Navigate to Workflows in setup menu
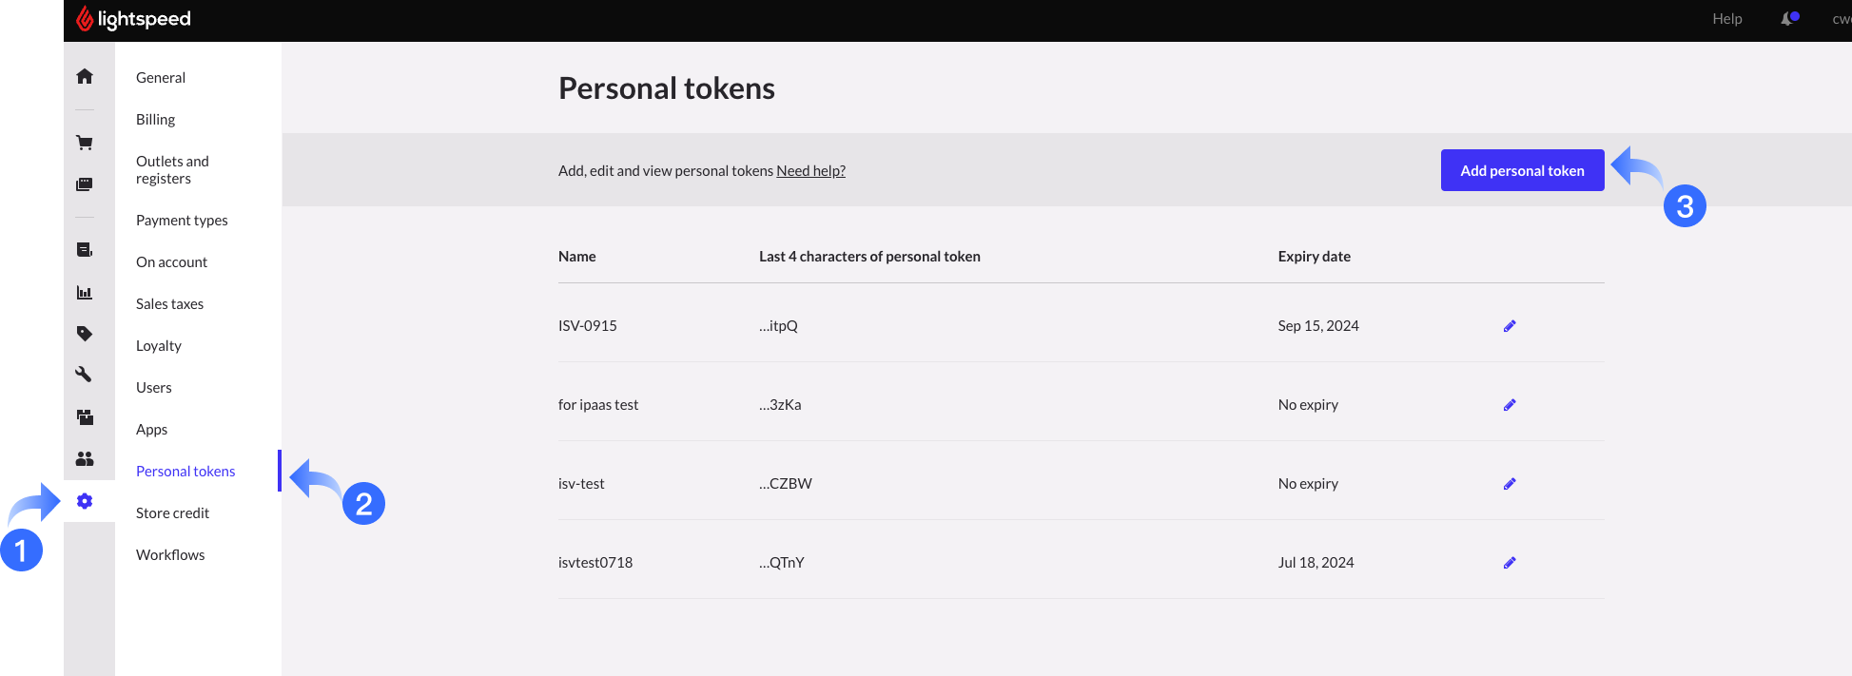This screenshot has width=1852, height=676. 170,555
